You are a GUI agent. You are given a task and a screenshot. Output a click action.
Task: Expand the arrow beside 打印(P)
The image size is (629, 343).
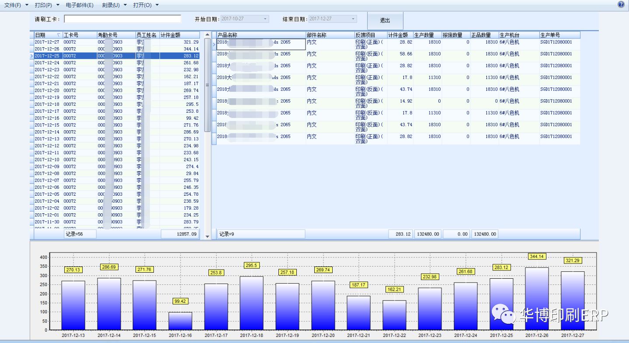click(58, 5)
